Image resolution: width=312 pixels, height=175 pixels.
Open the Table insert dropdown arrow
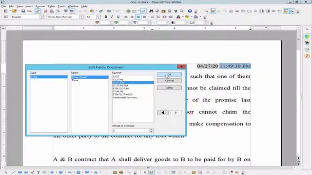coord(138,11)
